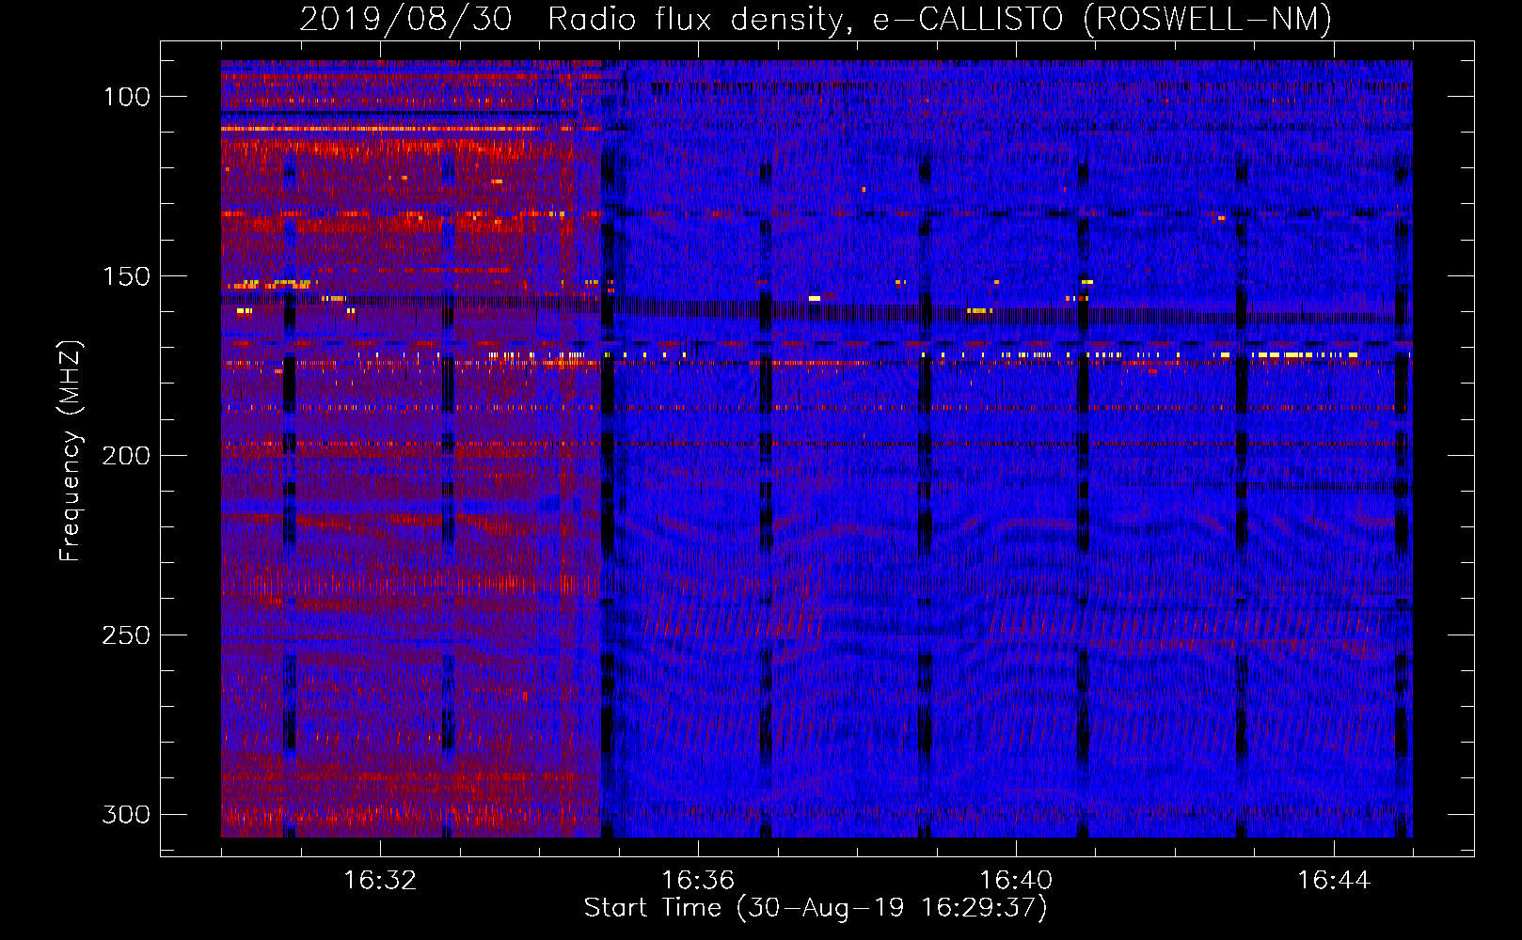This screenshot has height=940, width=1522.
Task: Click the '16:44' time tick label
Action: pos(1334,881)
